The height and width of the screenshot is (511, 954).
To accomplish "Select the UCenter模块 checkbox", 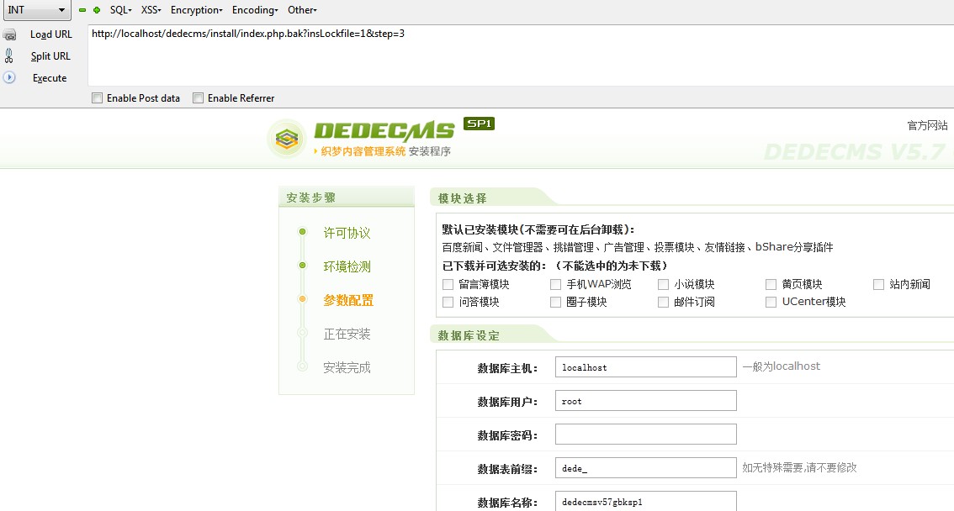I will pyautogui.click(x=771, y=302).
